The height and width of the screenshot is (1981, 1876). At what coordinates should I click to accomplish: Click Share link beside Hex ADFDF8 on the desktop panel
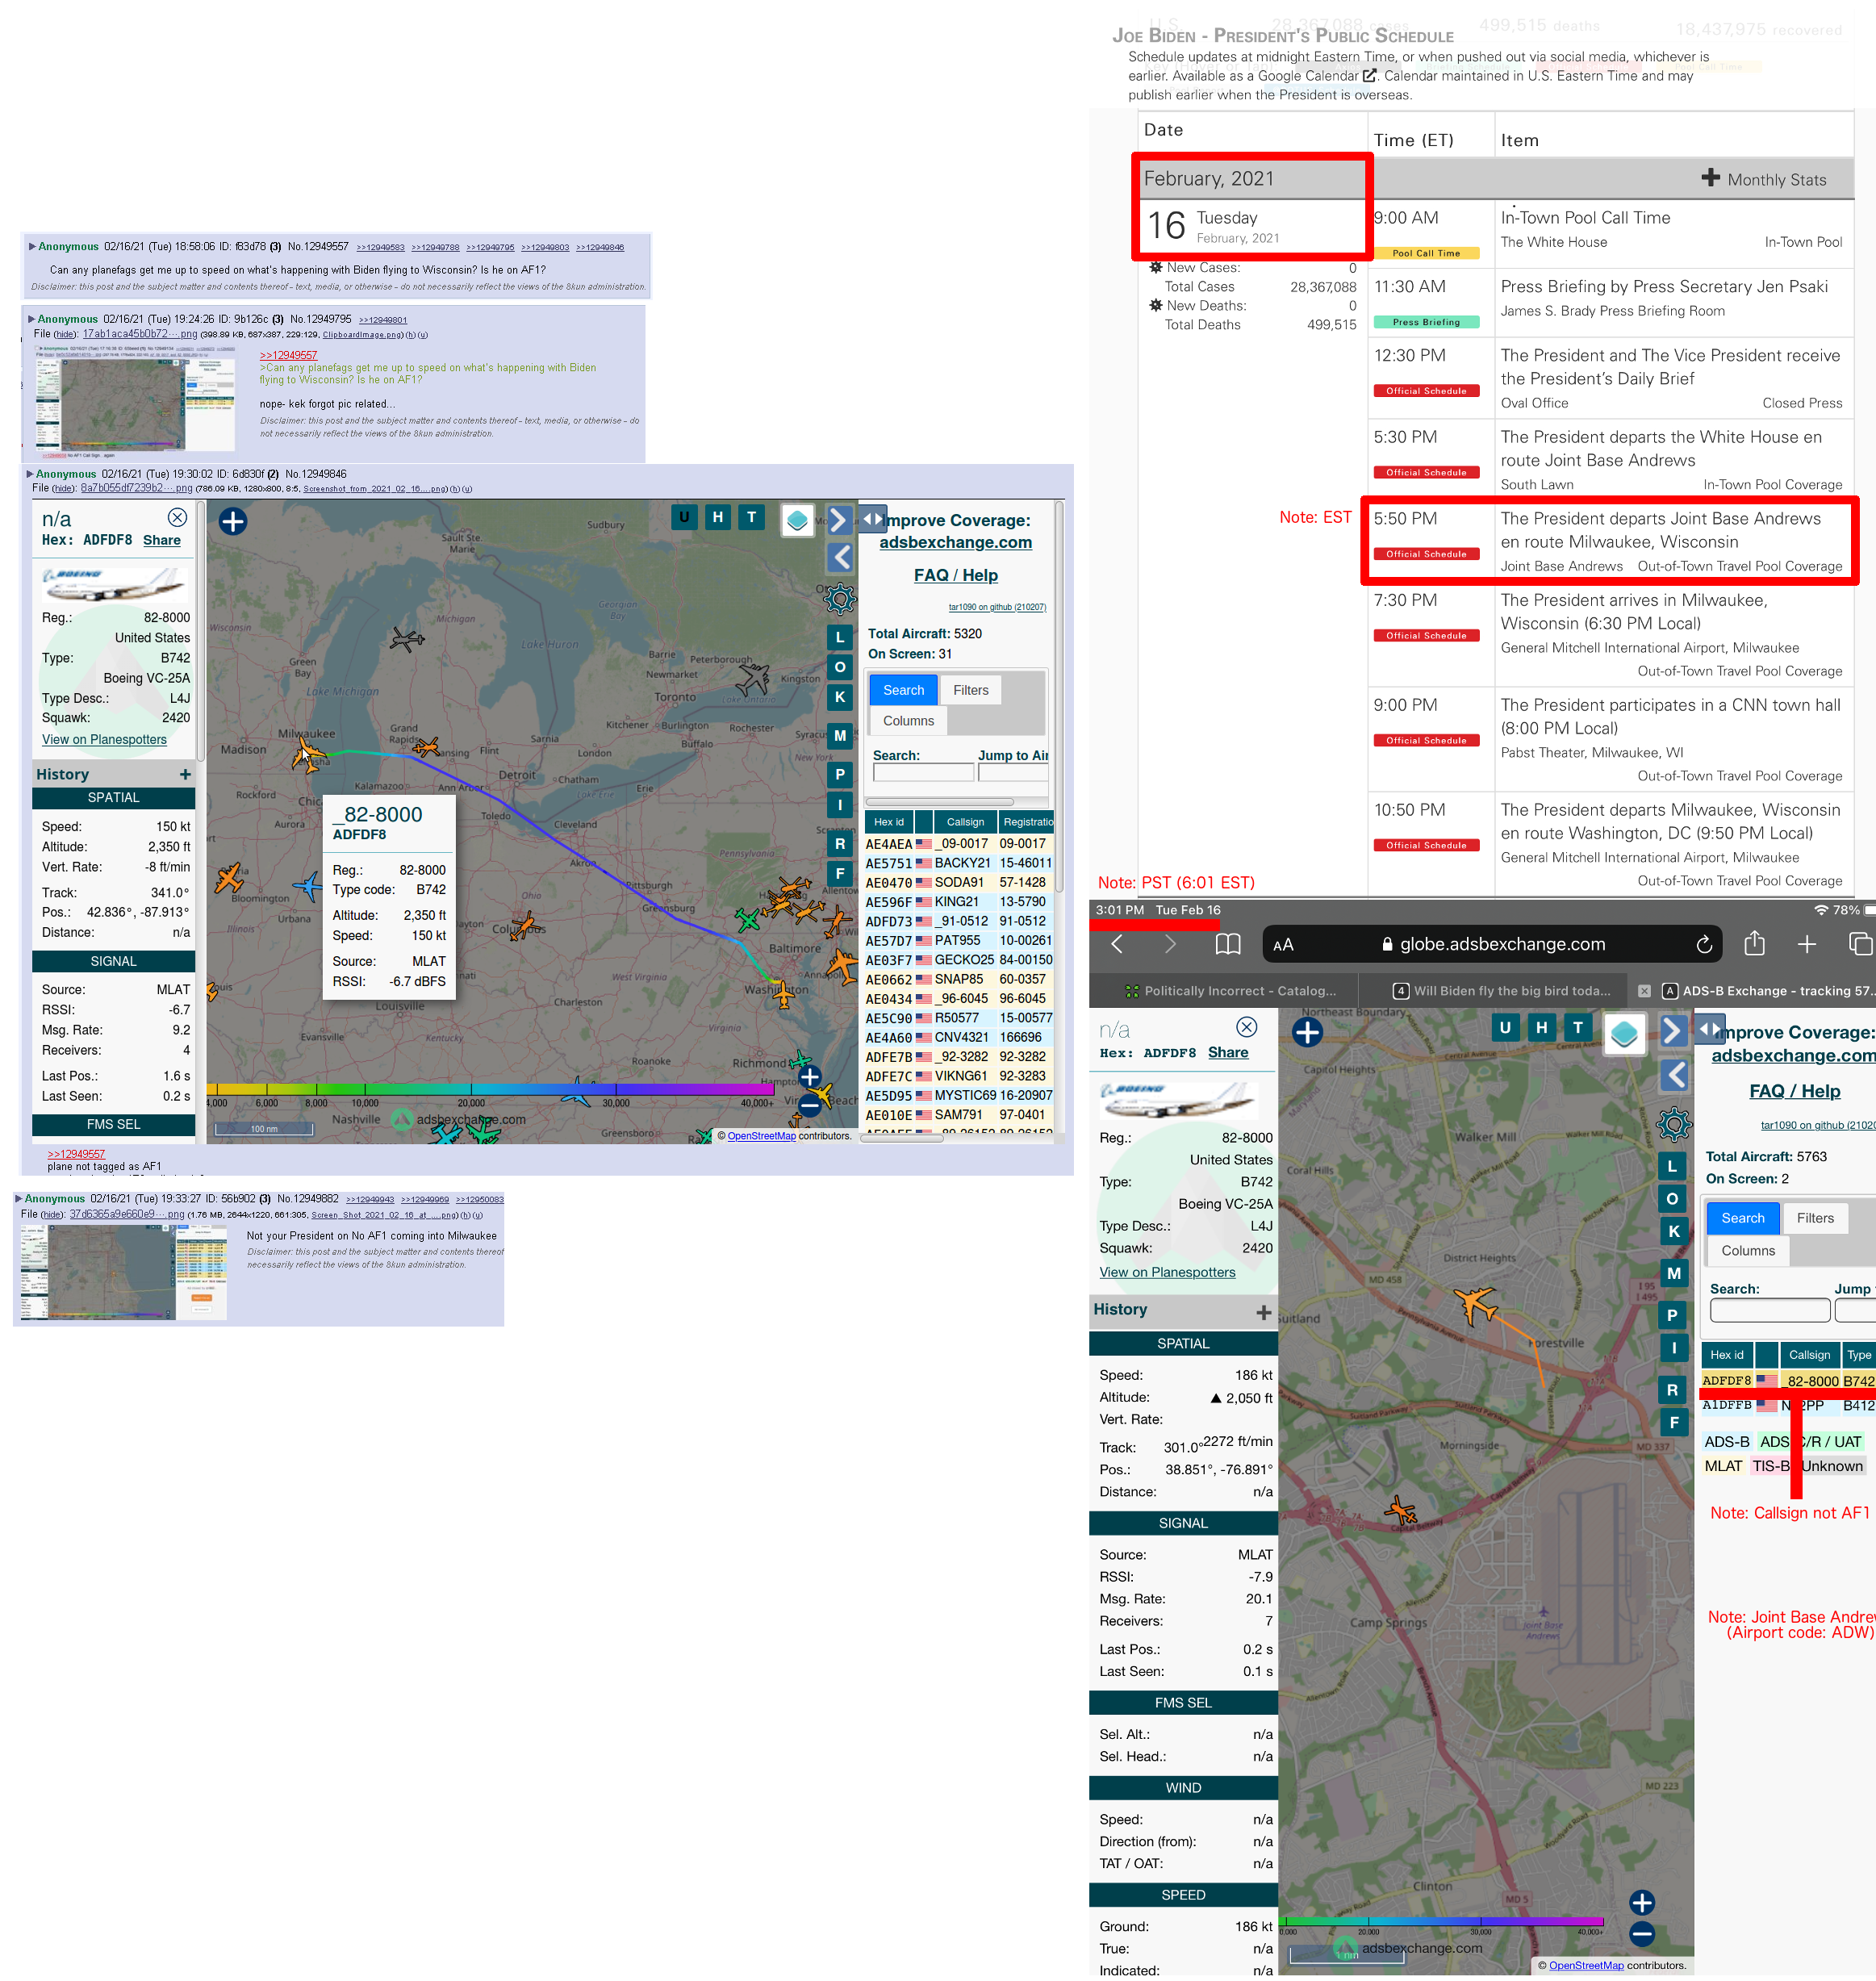point(162,540)
